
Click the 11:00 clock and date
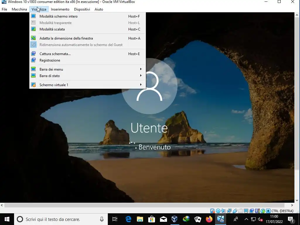274,219
